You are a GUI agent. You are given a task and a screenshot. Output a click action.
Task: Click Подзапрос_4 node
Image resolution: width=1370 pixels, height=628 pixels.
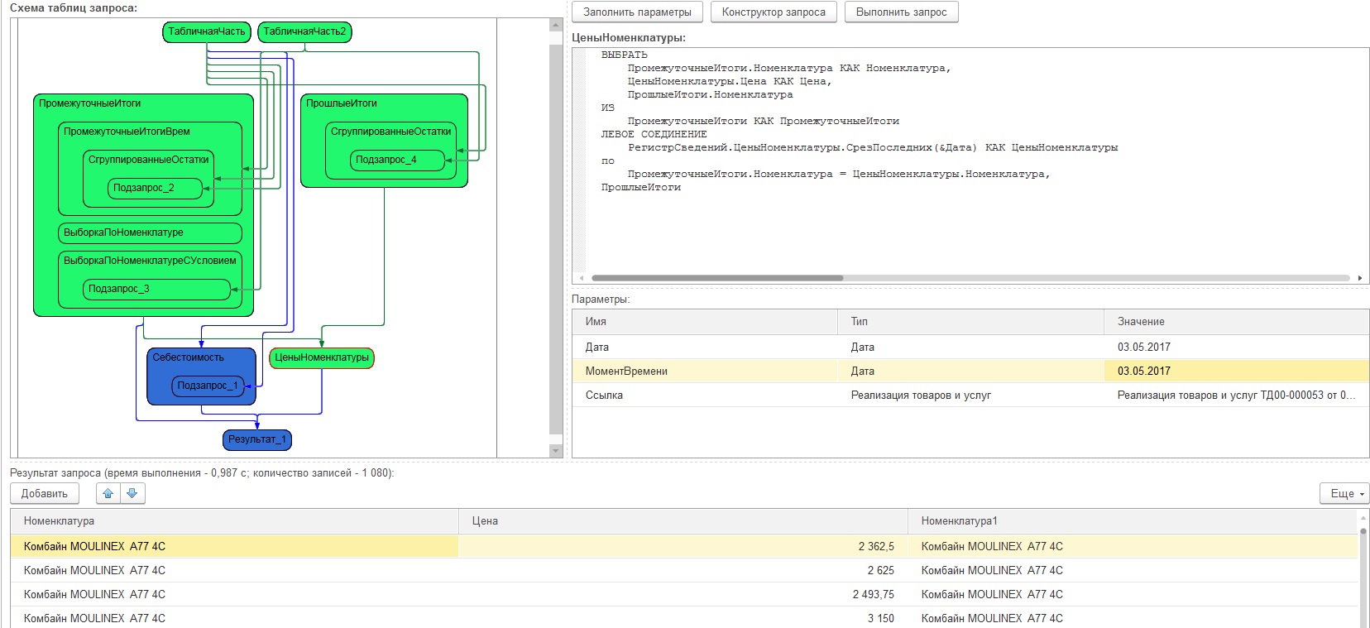[x=397, y=160]
